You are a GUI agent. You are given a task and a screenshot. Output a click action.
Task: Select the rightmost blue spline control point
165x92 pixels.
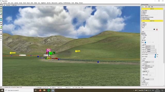(98, 62)
